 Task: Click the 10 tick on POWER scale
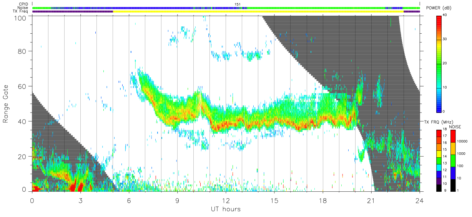[445, 87]
